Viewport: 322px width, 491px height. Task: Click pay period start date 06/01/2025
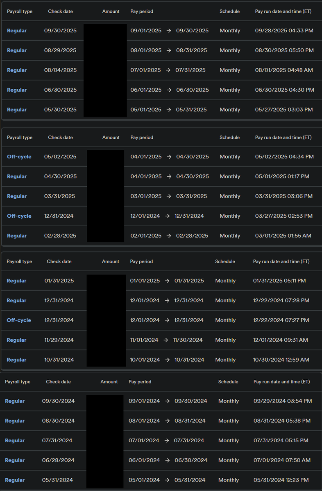146,90
